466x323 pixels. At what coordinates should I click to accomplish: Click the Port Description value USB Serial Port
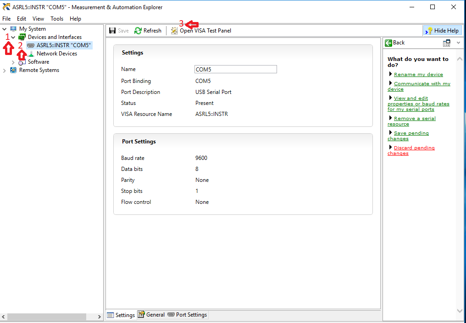click(x=213, y=92)
